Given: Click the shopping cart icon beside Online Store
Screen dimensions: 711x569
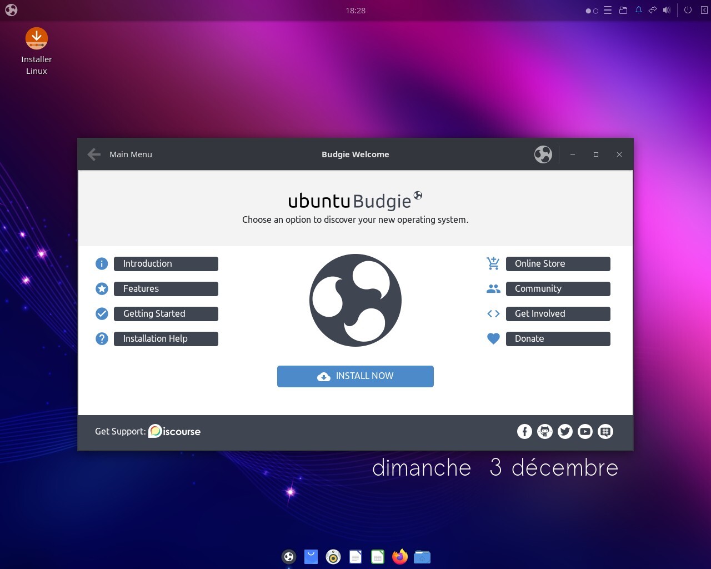Looking at the screenshot, I should pos(493,263).
